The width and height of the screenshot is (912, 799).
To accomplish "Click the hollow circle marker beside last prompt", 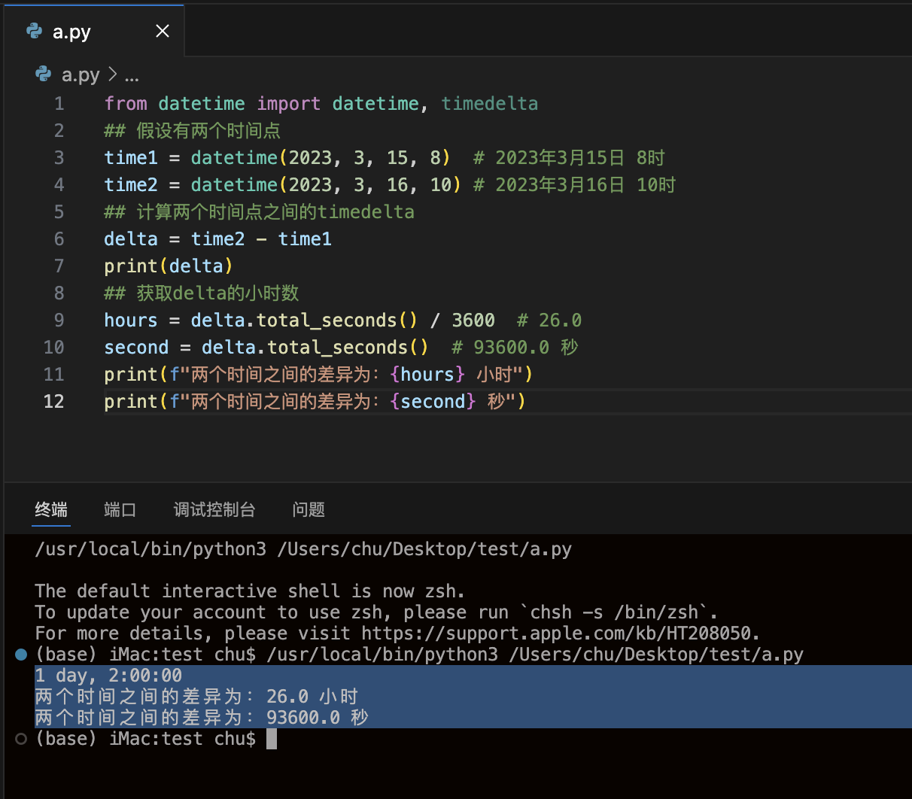I will (21, 739).
